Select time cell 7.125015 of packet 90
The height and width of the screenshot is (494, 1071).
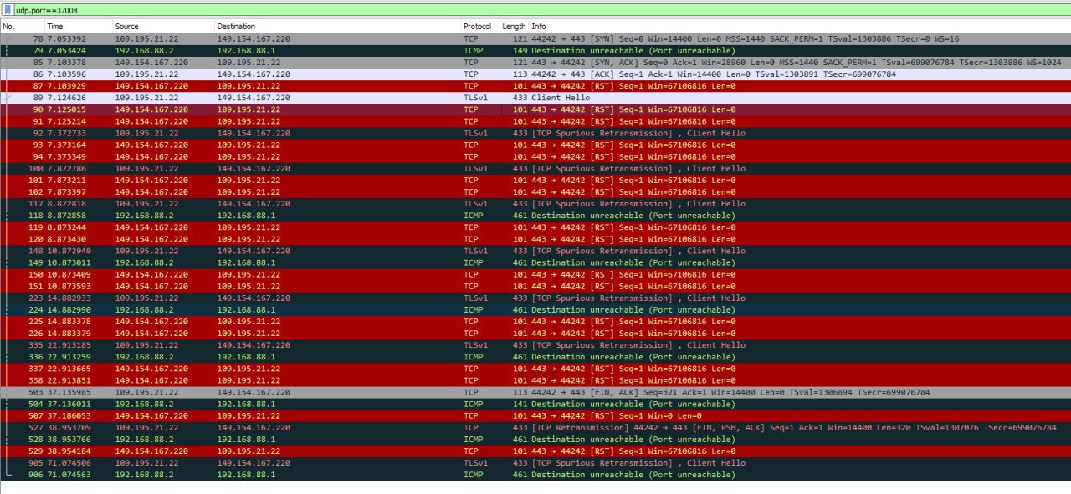[66, 109]
